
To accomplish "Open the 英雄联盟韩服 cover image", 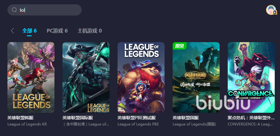I will (x=31, y=77).
